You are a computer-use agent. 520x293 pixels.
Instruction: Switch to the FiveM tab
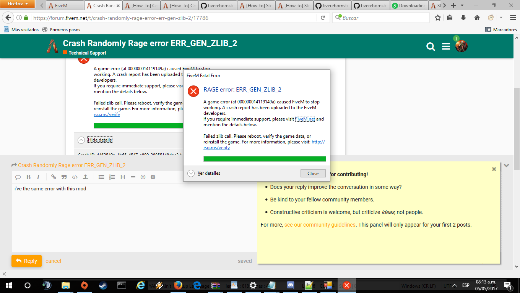(65, 5)
